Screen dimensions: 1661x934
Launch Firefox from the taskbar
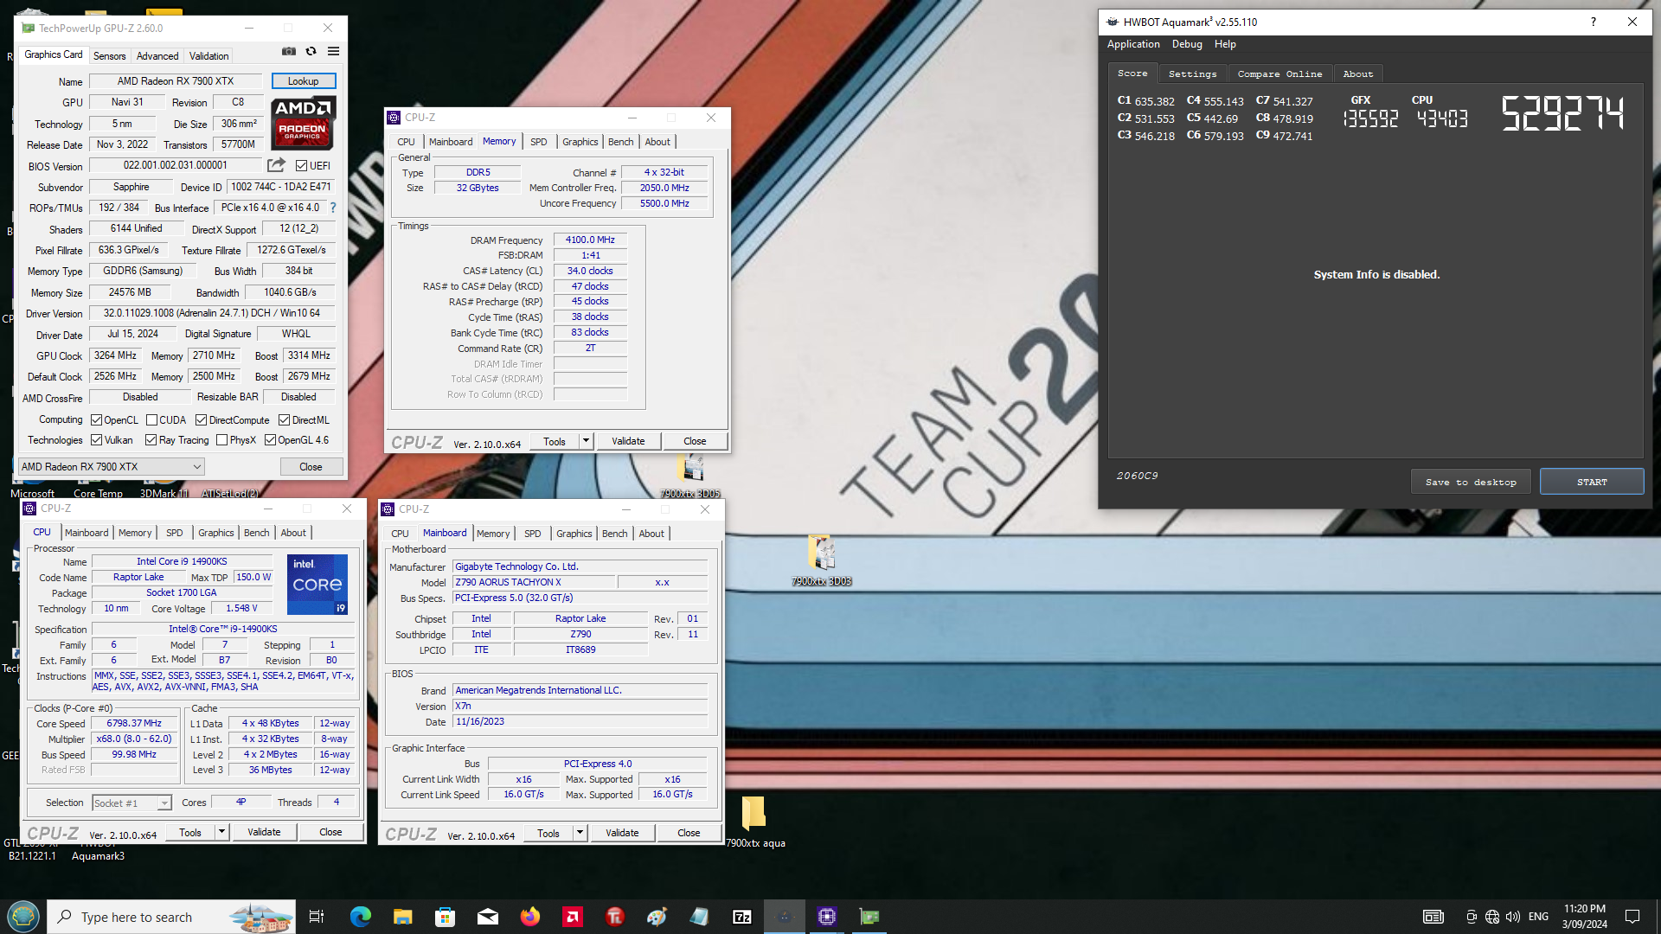[529, 917]
